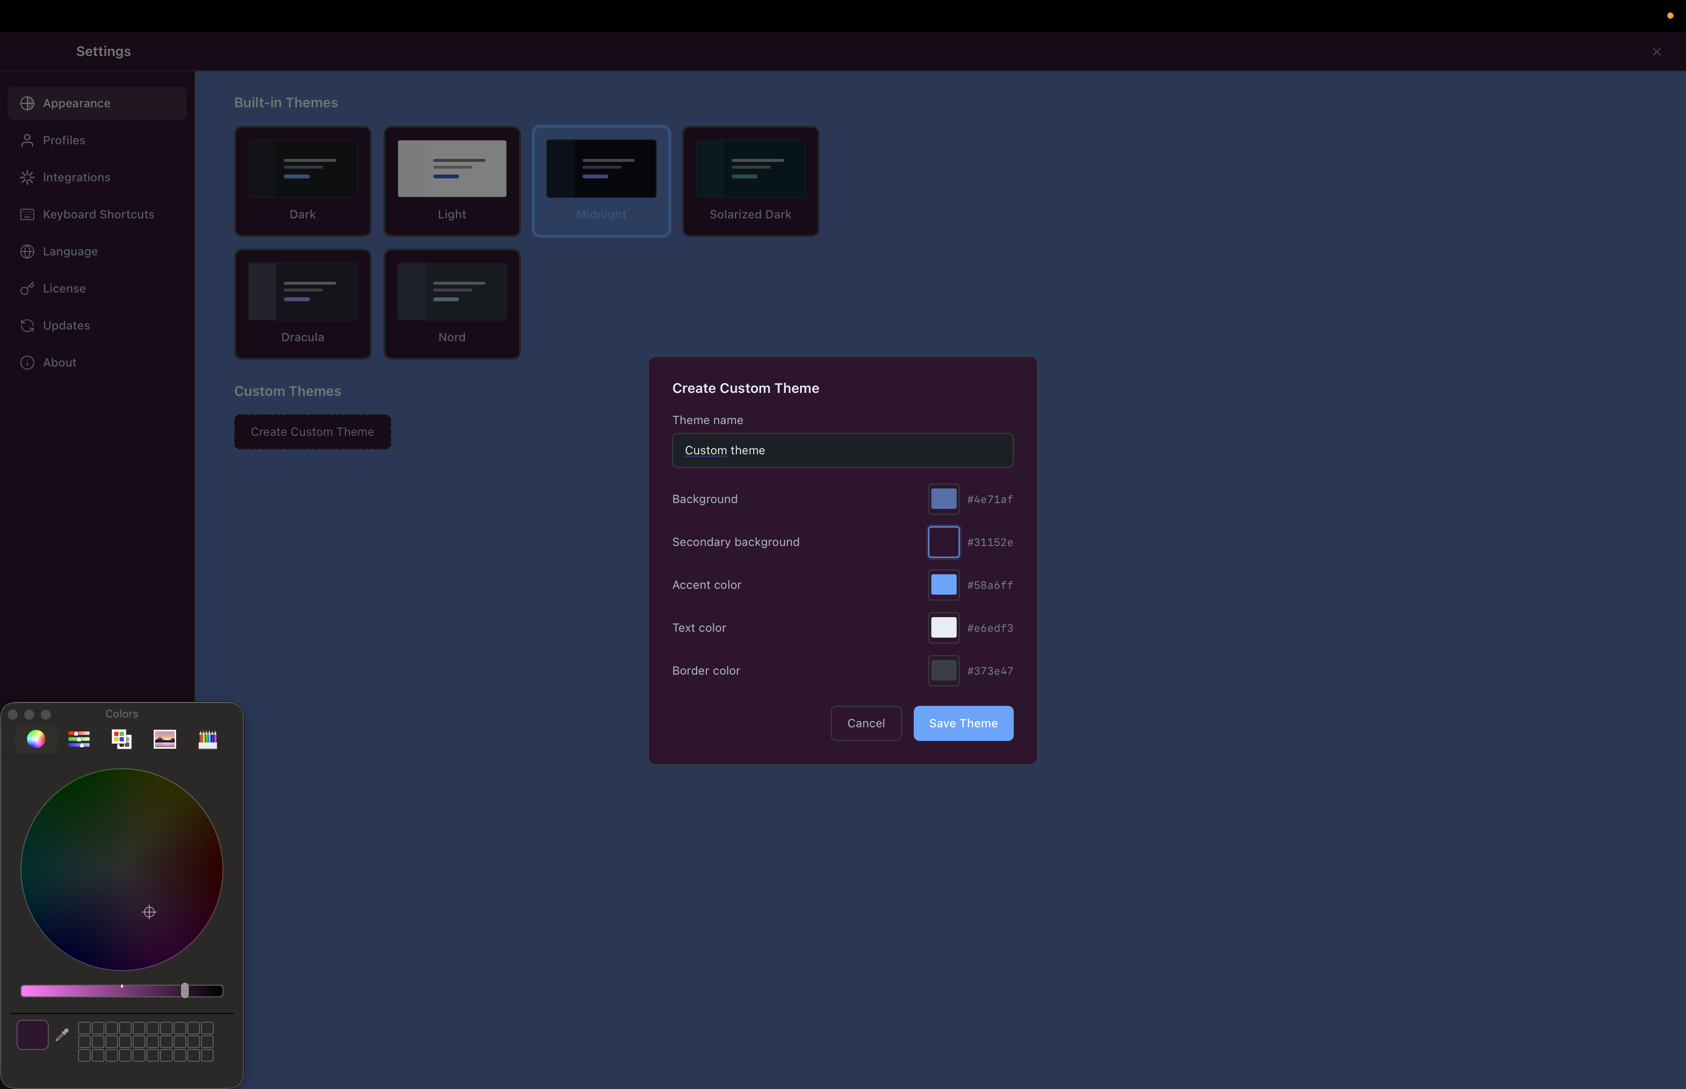The image size is (1686, 1089).
Task: Select the Light built-in theme
Action: [x=452, y=181]
